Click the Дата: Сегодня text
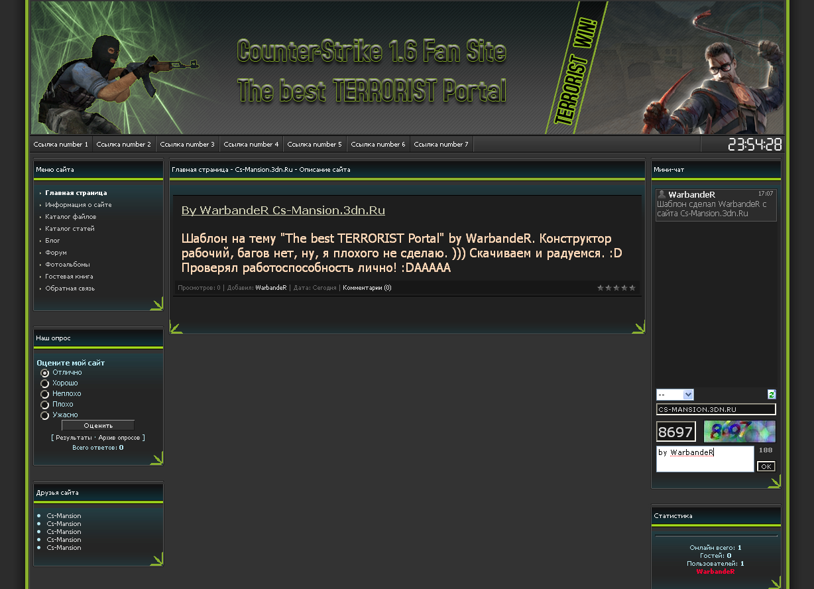The image size is (814, 589). click(315, 288)
